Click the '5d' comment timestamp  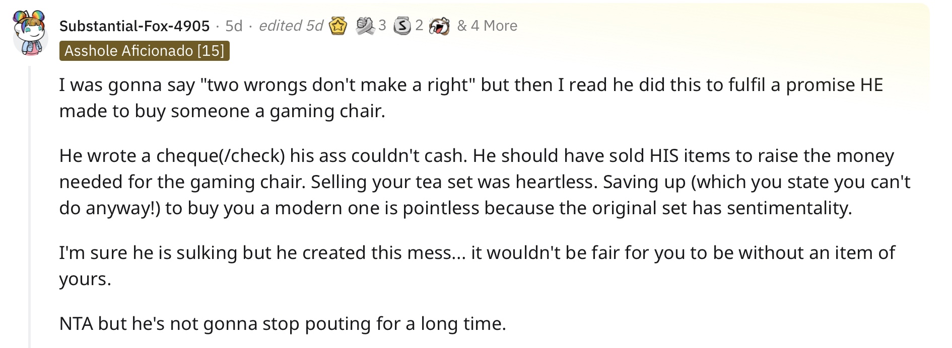pyautogui.click(x=234, y=26)
